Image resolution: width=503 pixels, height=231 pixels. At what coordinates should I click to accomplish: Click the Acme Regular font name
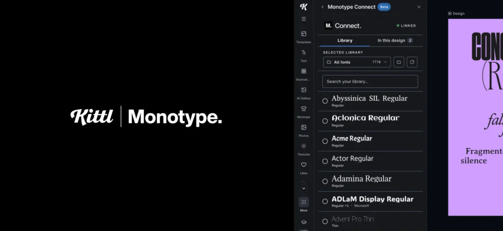(352, 139)
